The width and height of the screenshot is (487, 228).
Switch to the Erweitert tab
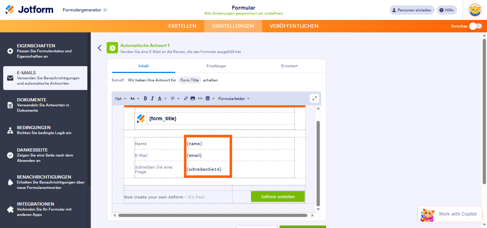(289, 66)
